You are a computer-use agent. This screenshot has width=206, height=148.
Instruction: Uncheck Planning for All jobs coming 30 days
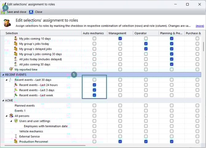pos(172,64)
